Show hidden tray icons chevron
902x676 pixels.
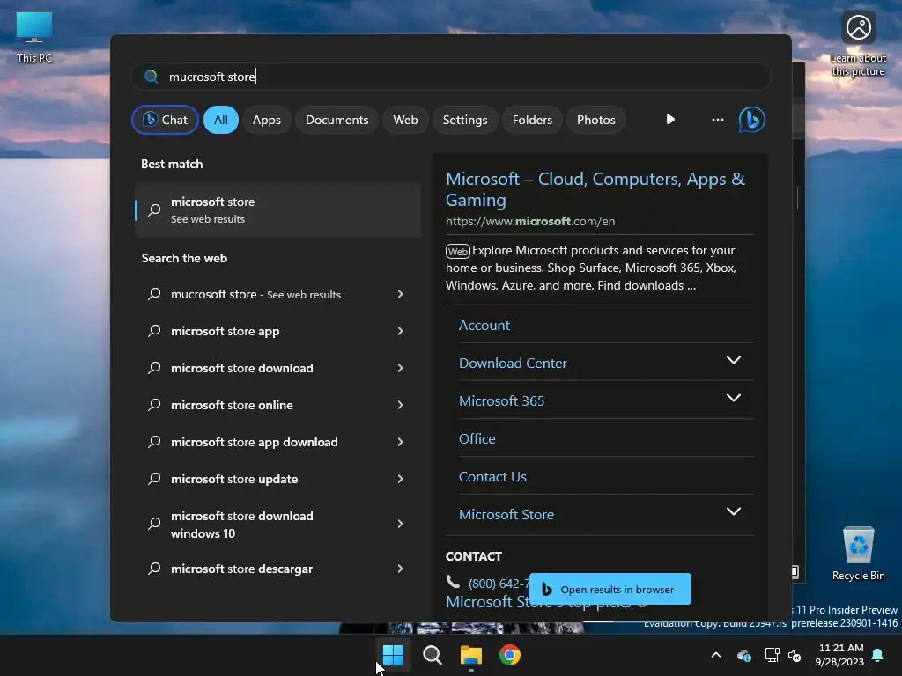coord(716,655)
